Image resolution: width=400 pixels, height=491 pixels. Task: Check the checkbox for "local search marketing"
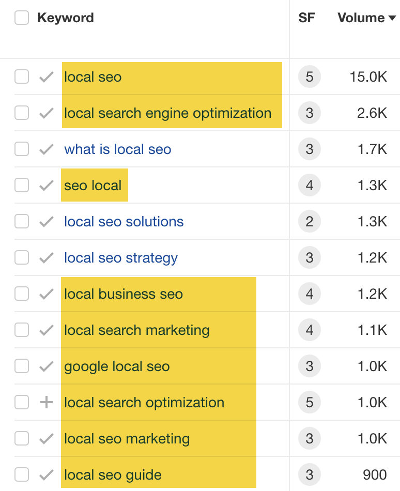pyautogui.click(x=22, y=330)
